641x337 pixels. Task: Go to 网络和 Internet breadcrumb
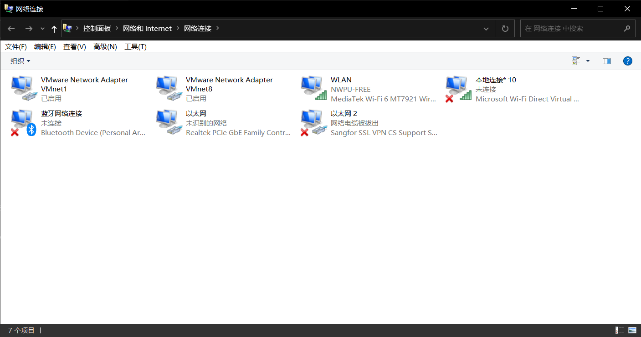147,29
